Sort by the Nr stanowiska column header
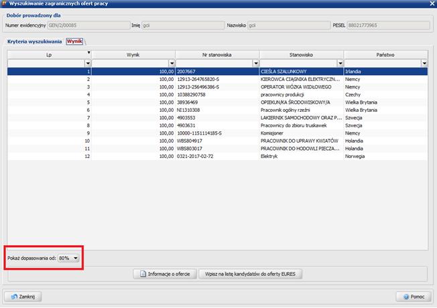The image size is (437, 308). pyautogui.click(x=217, y=55)
